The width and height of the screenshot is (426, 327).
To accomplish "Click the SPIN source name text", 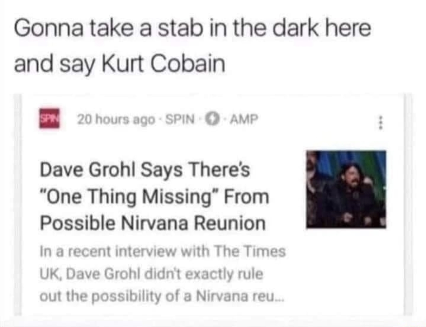I will click(180, 119).
